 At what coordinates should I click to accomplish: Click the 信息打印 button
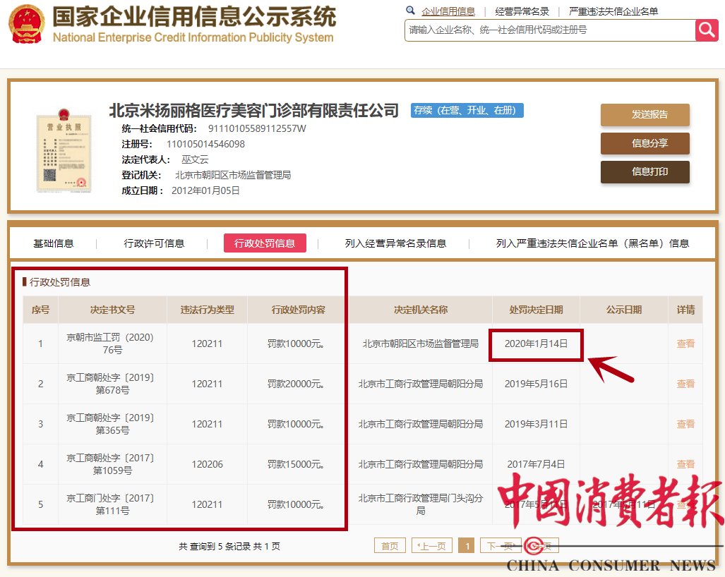click(645, 172)
